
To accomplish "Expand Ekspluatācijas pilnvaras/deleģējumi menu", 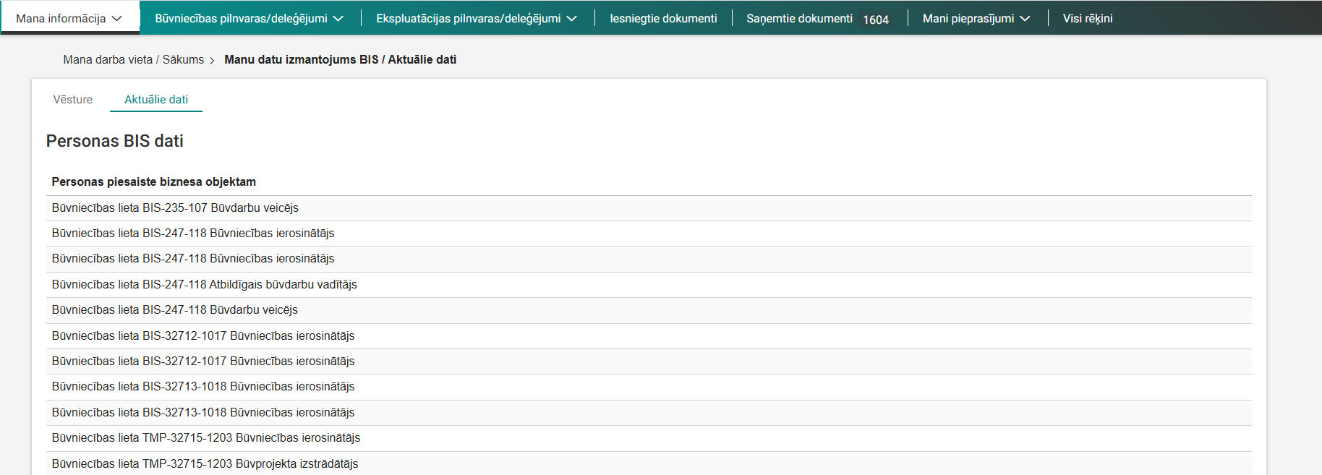I will pos(476,18).
